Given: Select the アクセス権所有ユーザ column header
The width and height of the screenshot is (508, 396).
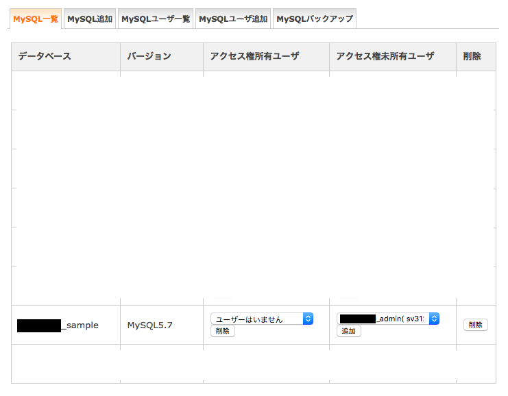Looking at the screenshot, I should [x=254, y=56].
